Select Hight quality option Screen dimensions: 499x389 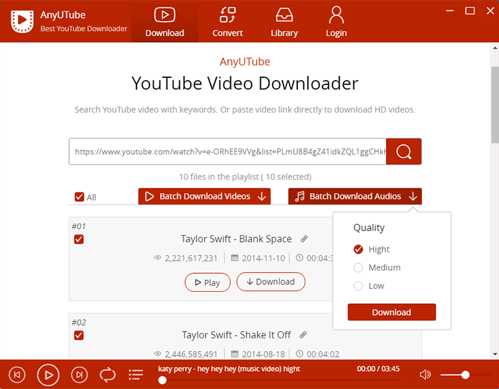(x=359, y=249)
